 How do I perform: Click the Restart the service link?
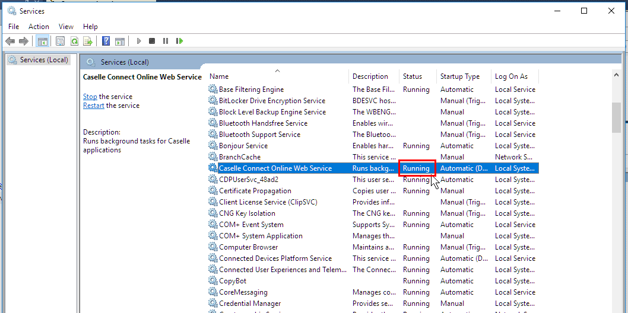pos(94,106)
